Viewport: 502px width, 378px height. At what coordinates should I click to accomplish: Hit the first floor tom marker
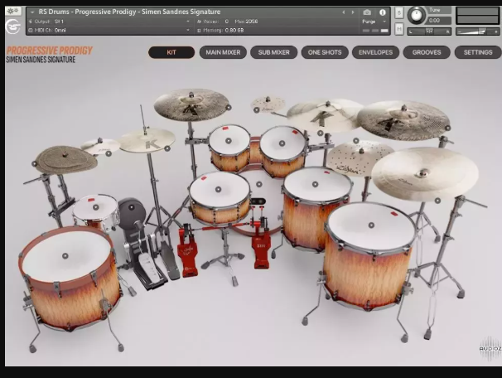(x=315, y=184)
